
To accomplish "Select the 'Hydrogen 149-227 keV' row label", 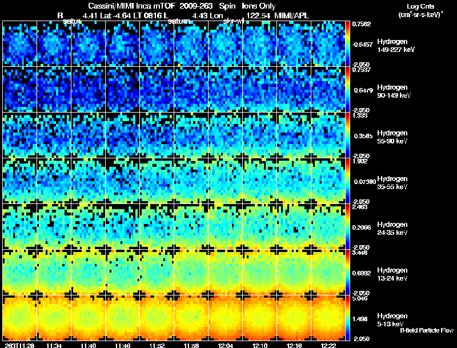I will [396, 46].
